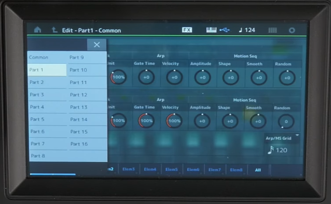331x204 pixels.
Task: Select Part 12 in the list
Action: click(x=87, y=95)
